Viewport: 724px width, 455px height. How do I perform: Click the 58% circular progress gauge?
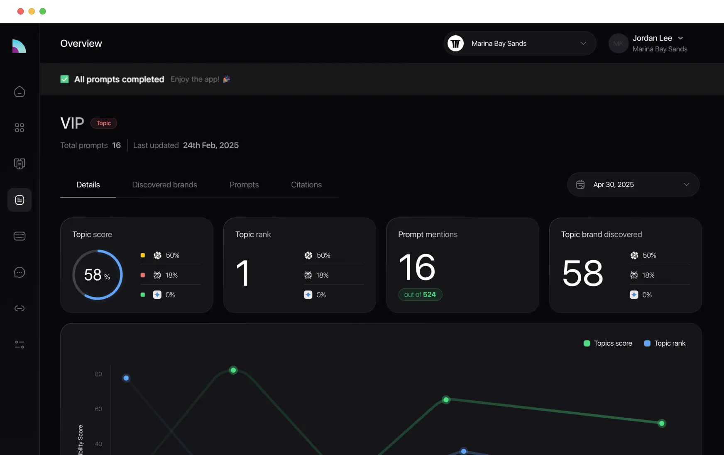[98, 275]
